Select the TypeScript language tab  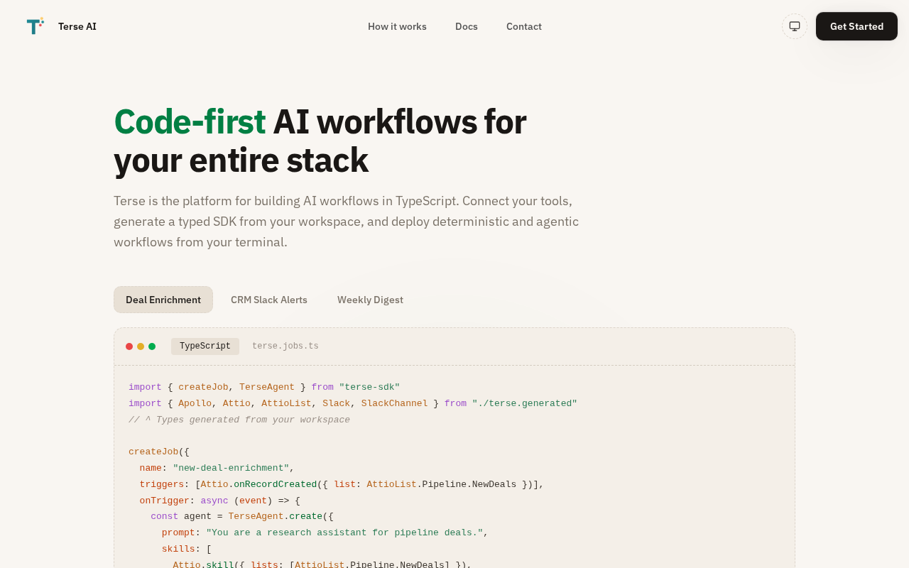point(205,346)
